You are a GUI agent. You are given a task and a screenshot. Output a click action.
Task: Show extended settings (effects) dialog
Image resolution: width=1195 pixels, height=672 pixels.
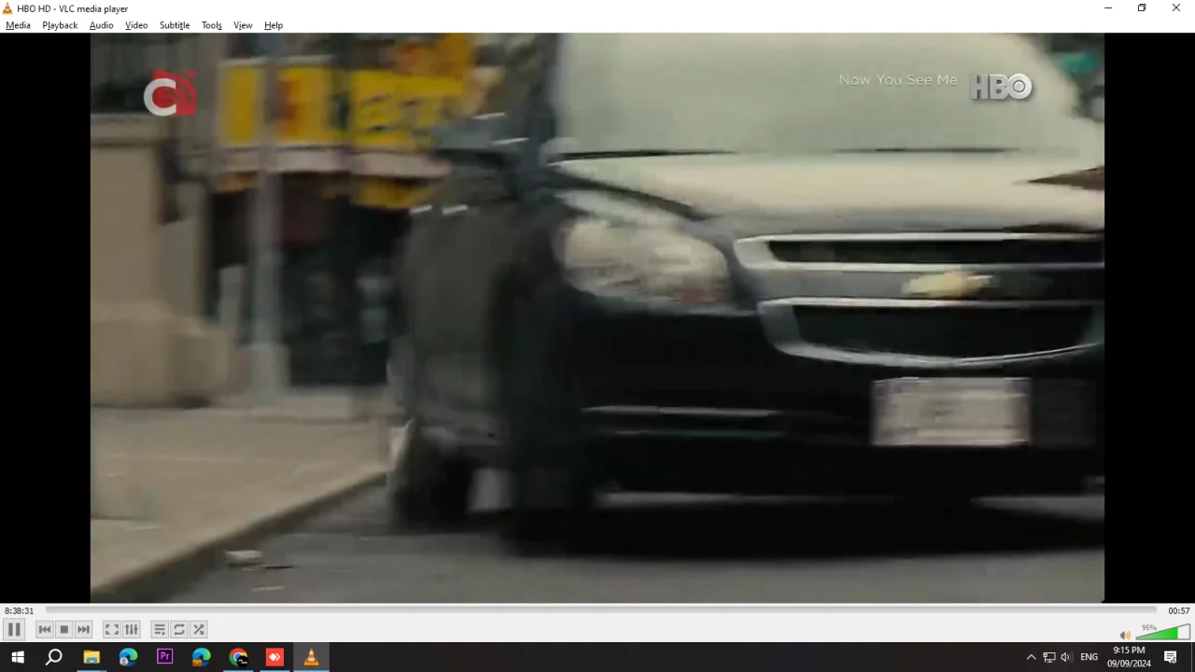pos(132,629)
